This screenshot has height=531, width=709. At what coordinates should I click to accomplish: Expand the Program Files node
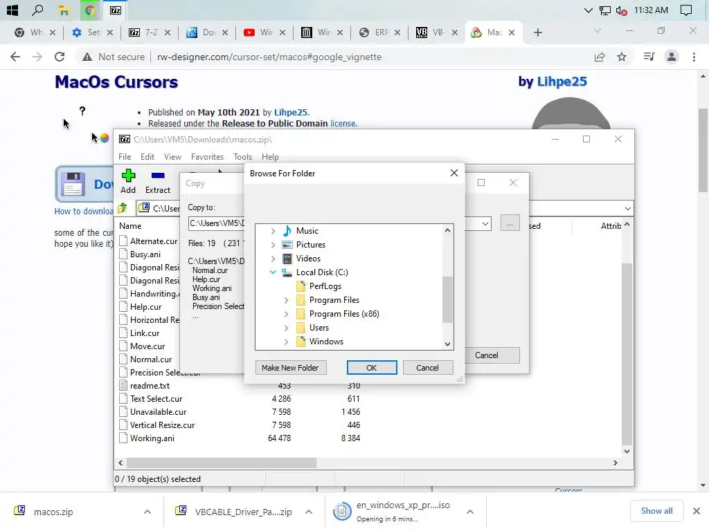click(286, 300)
